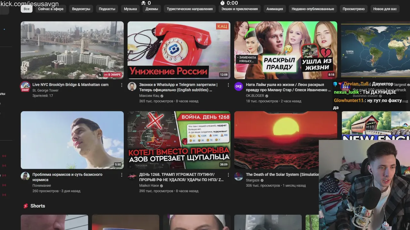The image size is (410, 230).
Task: Select 'Туристические направления' filter chip
Action: (x=190, y=9)
